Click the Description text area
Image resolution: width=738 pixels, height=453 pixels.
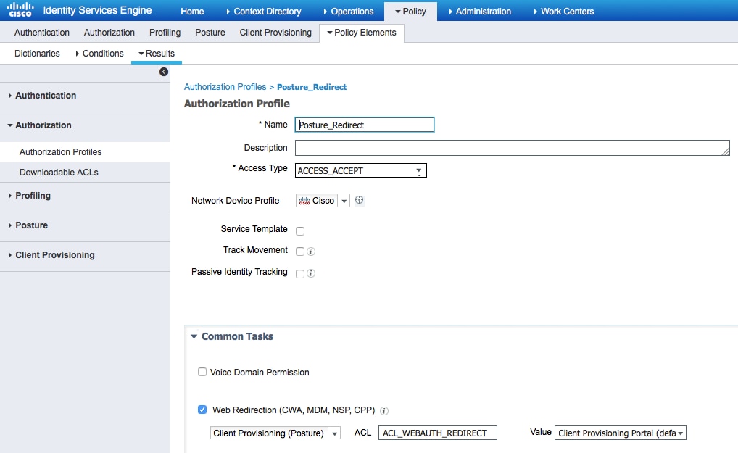(512, 148)
